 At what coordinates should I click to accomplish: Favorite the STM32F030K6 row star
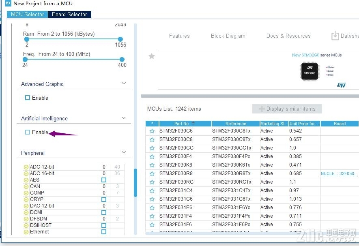152,165
